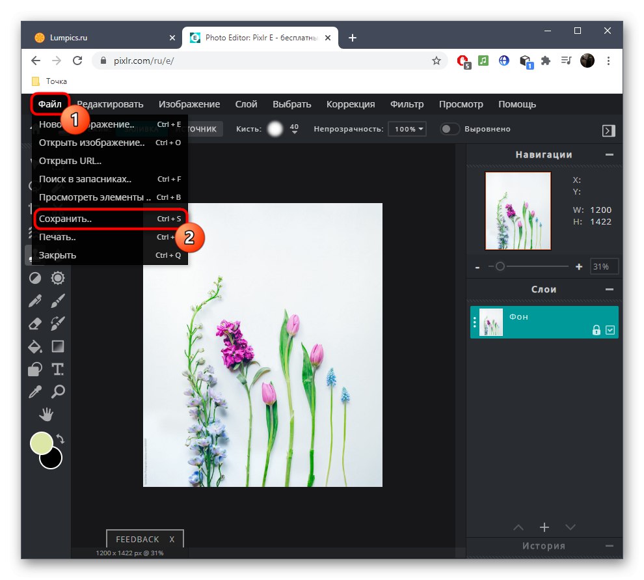The image size is (644, 580).
Task: Open the Помощь menu
Action: coord(517,104)
